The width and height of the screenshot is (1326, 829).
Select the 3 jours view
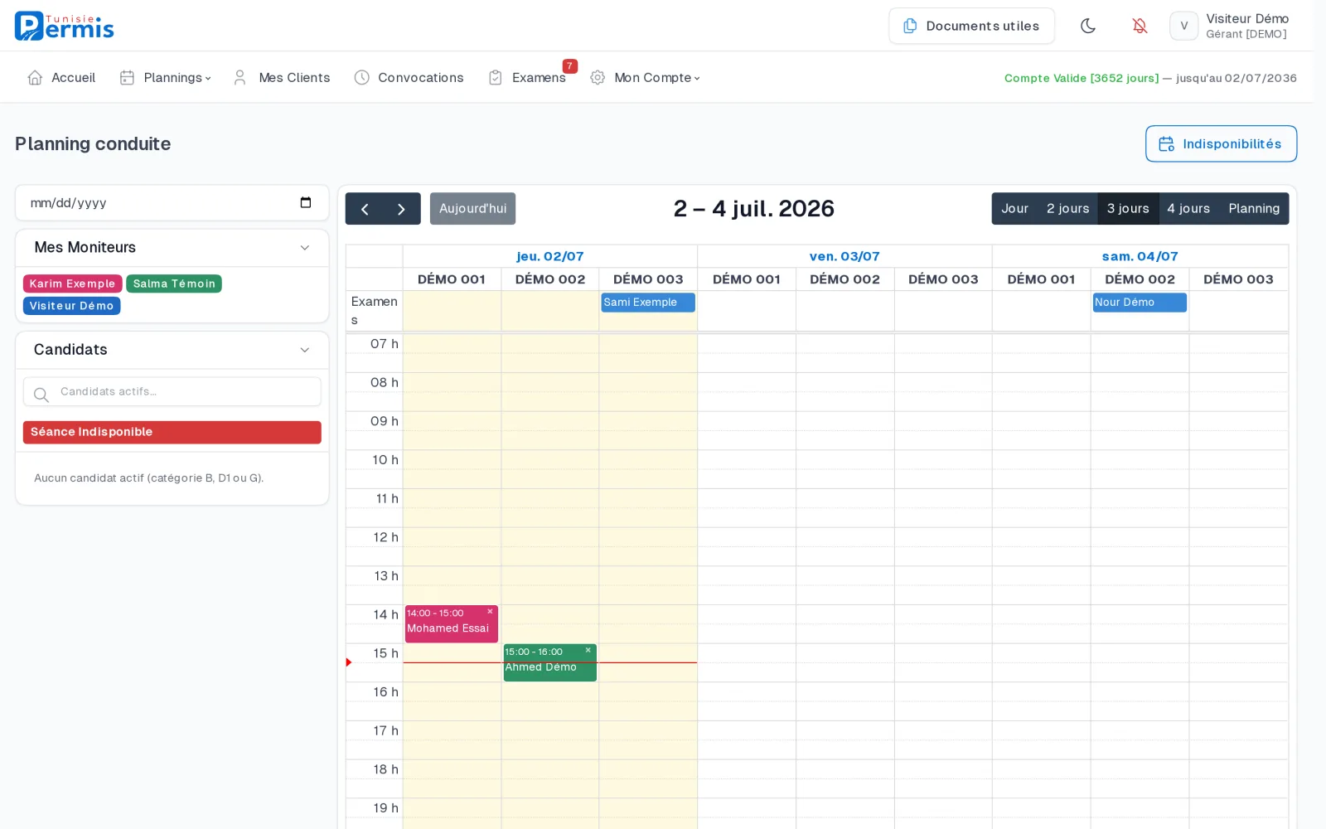tap(1128, 209)
